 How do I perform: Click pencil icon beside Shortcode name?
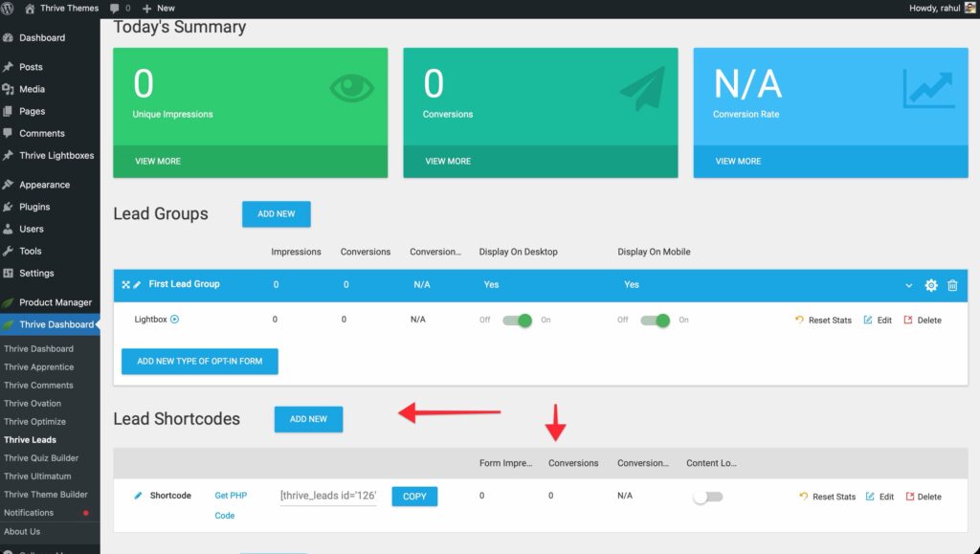point(138,496)
